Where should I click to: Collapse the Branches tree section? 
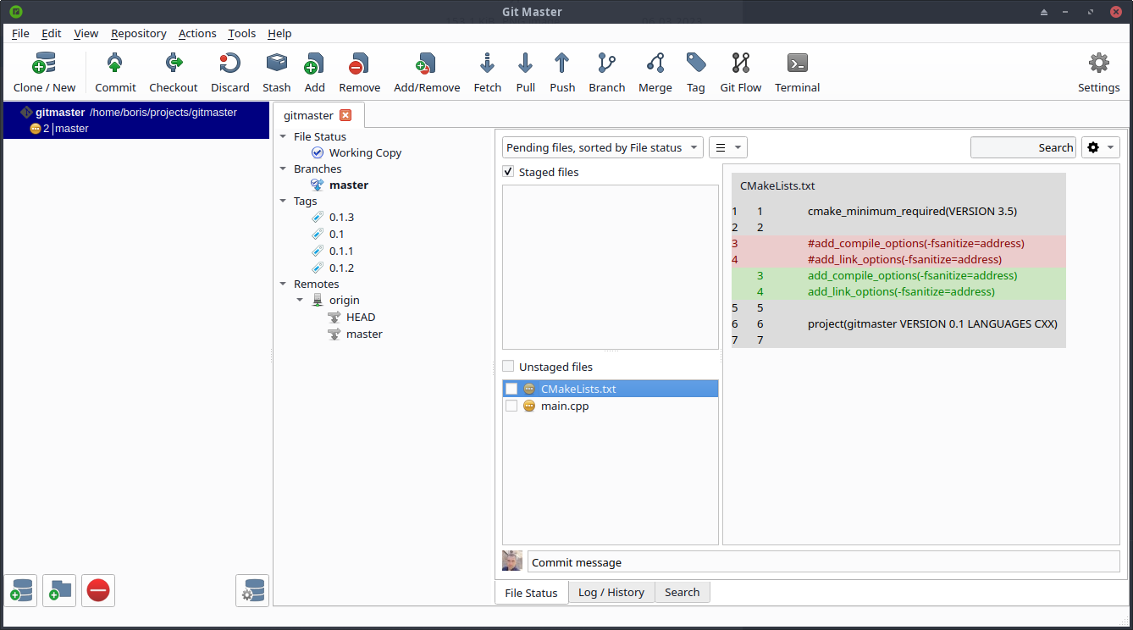[284, 169]
